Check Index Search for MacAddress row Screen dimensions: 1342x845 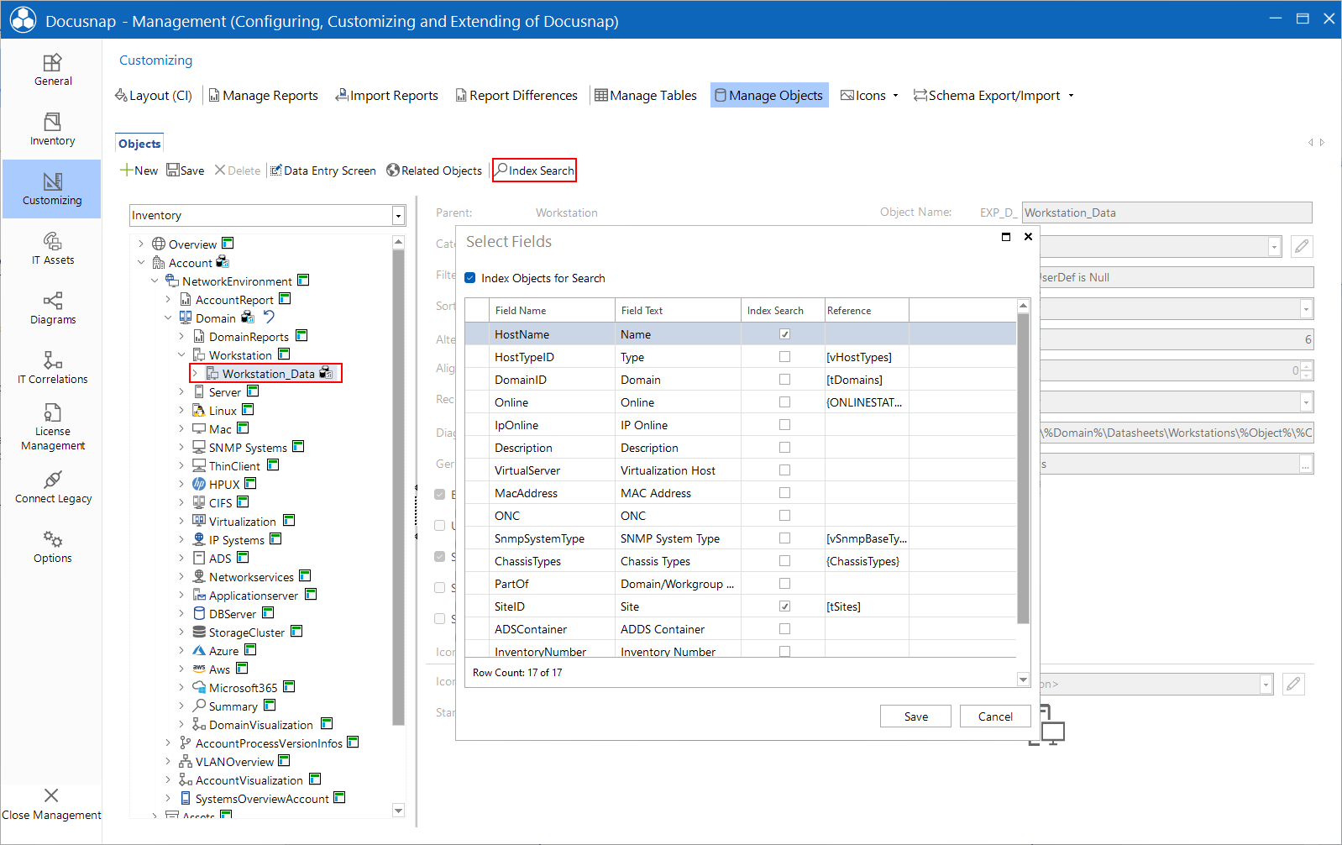coord(784,493)
